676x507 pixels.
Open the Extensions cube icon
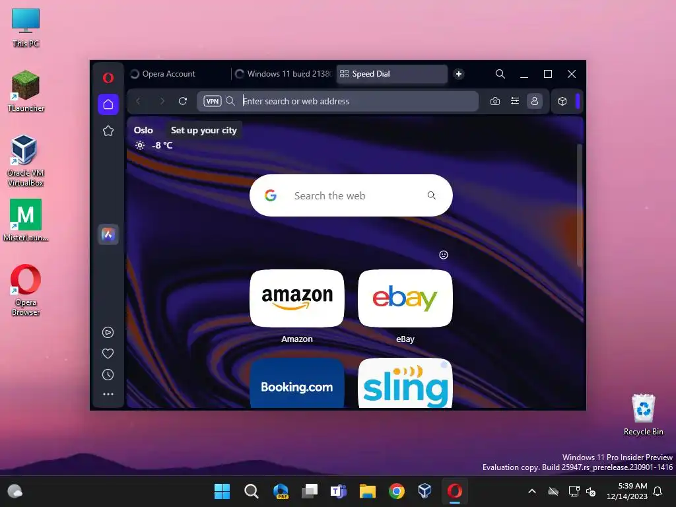[562, 101]
